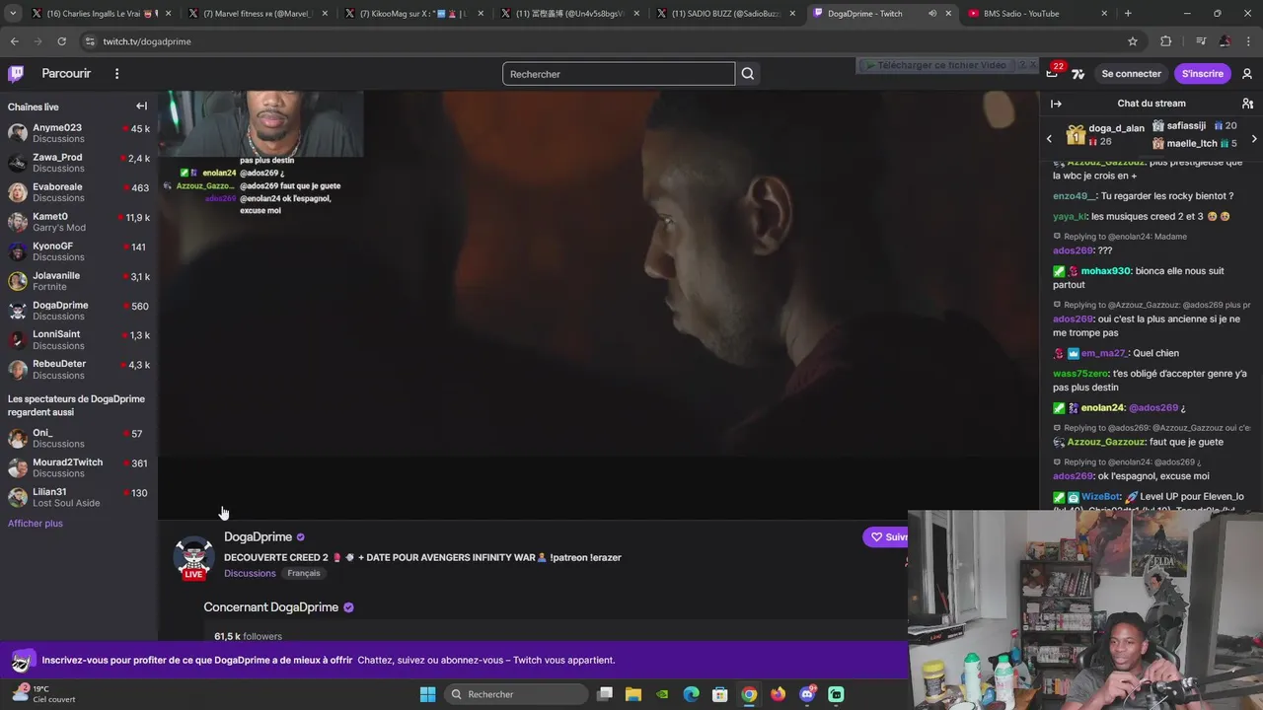Click WizeBot username in chat
1263x710 pixels.
click(1100, 497)
